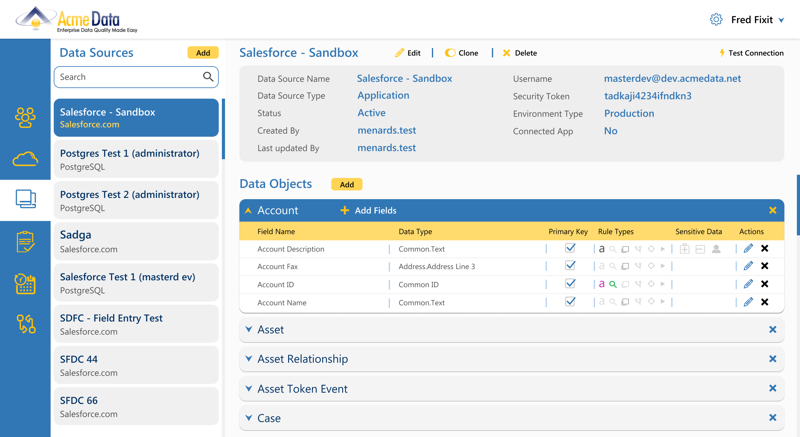The height and width of the screenshot is (437, 800).
Task: Click the calendar schedule sidebar icon
Action: tap(25, 283)
